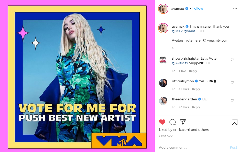Like theedengarden's comment heart
This screenshot has height=152, width=239.
tap(232, 101)
